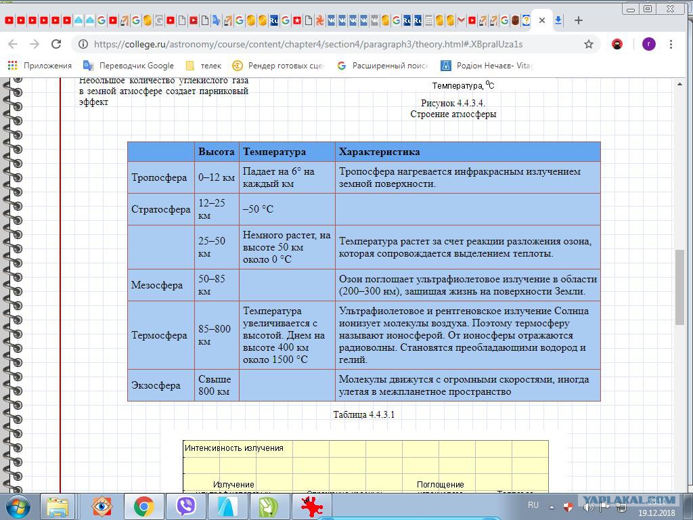Open CorelDRAW green pen icon in taskbar

269,506
